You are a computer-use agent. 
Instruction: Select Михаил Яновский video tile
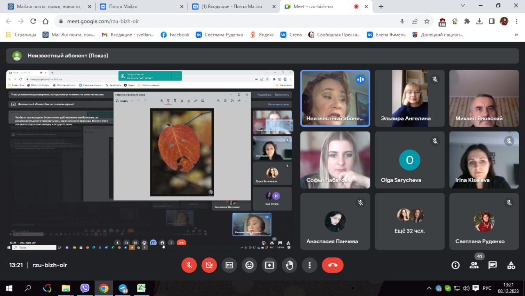484,98
